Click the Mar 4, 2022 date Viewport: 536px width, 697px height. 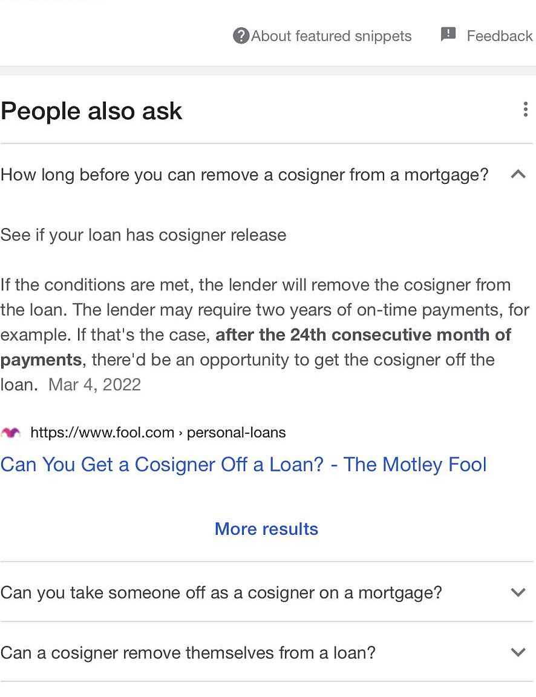[x=94, y=385]
